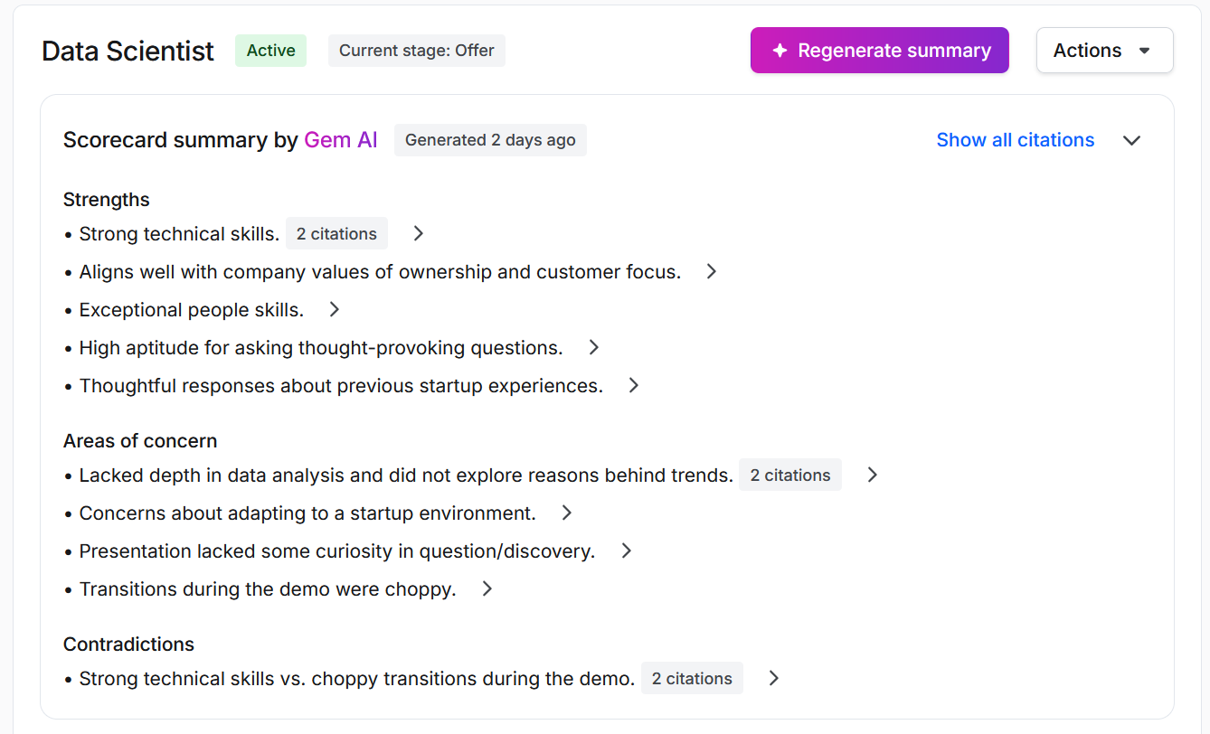The width and height of the screenshot is (1210, 734).
Task: Expand the choppy demo transitions arrow
Action: pos(487,588)
